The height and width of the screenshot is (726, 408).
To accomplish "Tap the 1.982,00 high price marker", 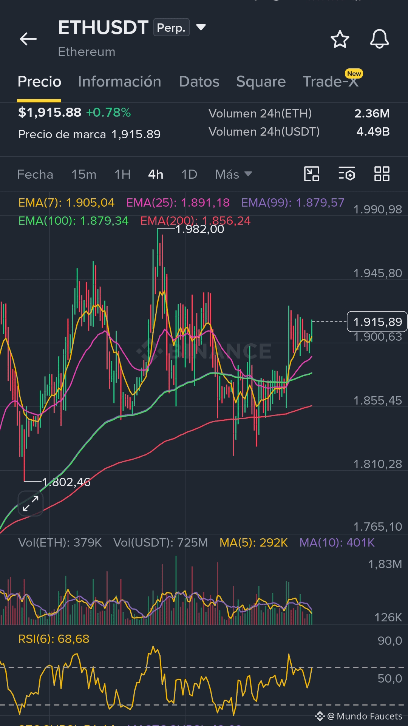I will 199,229.
